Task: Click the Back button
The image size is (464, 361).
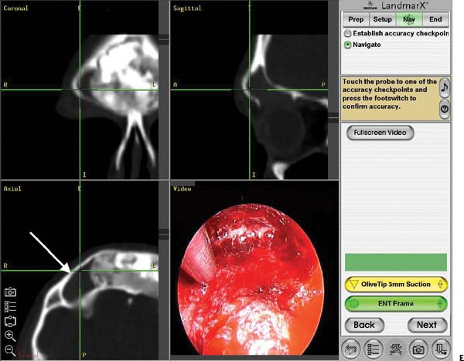Action: click(363, 325)
